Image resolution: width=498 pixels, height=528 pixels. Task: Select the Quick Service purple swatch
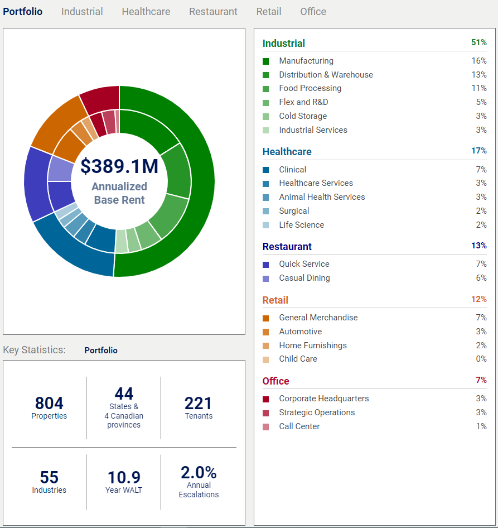pyautogui.click(x=266, y=265)
